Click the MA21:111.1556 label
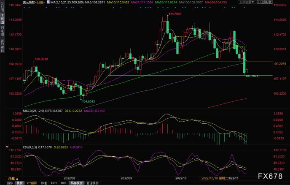This screenshot has width=290, height=185. pos(142,3)
